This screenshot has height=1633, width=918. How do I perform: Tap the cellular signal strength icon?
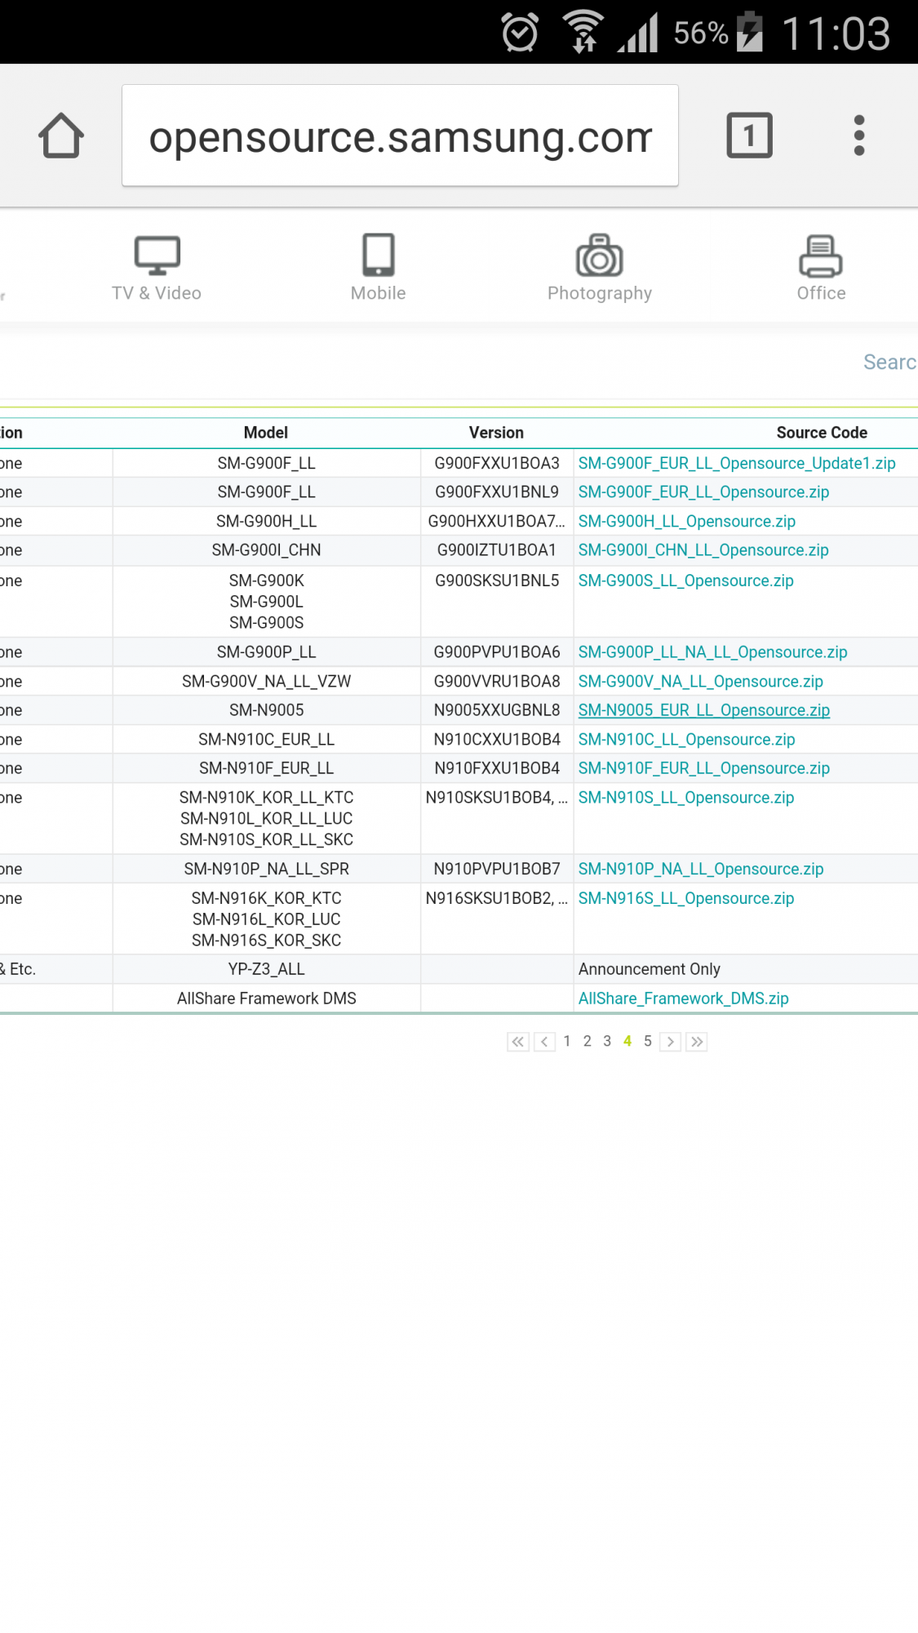click(638, 33)
